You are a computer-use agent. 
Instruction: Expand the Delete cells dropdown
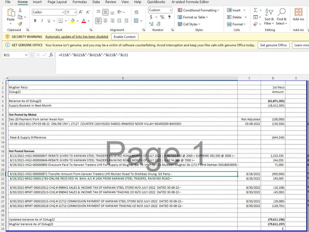[246, 17]
